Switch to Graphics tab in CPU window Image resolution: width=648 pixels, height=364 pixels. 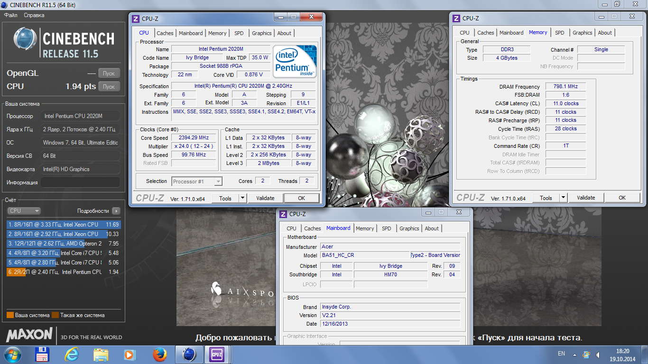pyautogui.click(x=262, y=33)
